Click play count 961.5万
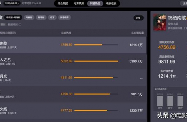 137,94
